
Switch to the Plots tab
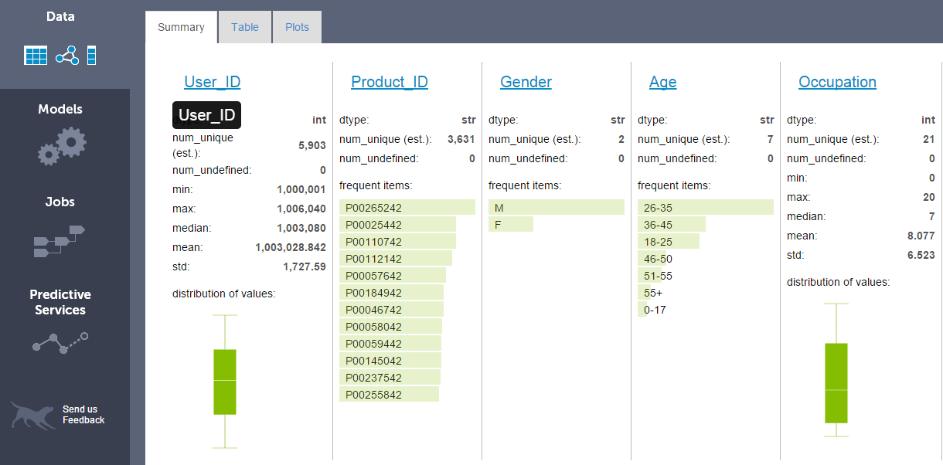(297, 27)
